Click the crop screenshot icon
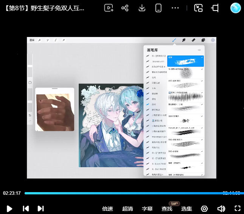Image resolution: width=244 pixels, height=214 pixels. (x=215, y=8)
